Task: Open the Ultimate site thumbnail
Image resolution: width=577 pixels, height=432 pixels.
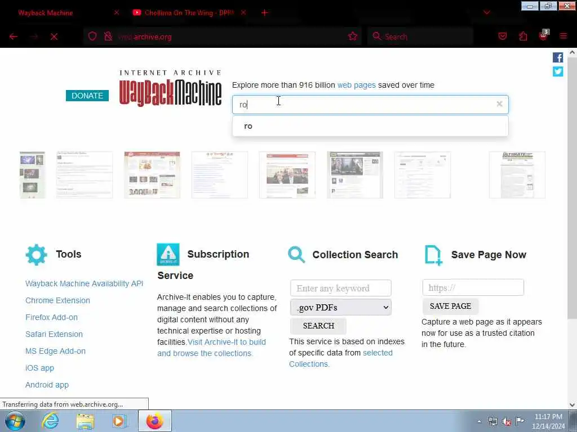Action: [x=517, y=175]
